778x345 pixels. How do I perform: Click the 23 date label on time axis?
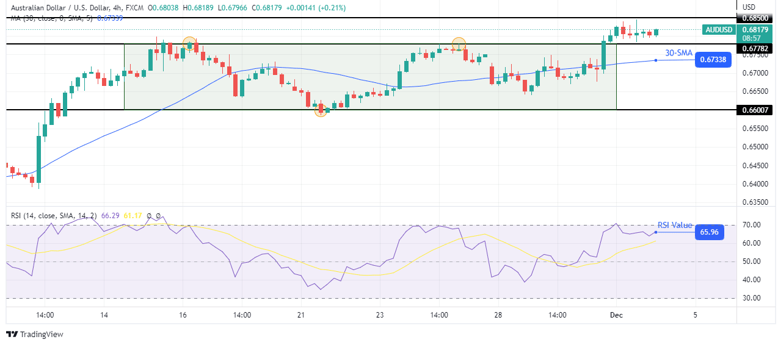(x=380, y=315)
